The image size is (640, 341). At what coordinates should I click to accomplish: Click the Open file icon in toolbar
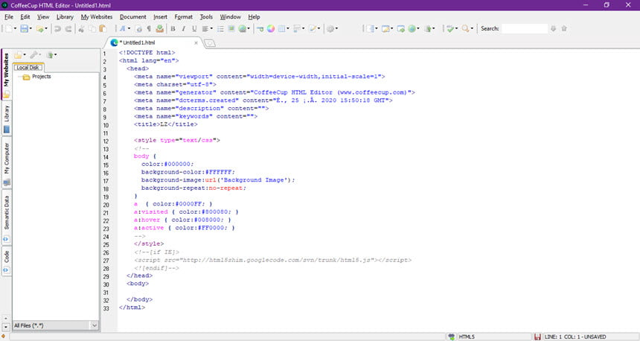click(x=39, y=28)
